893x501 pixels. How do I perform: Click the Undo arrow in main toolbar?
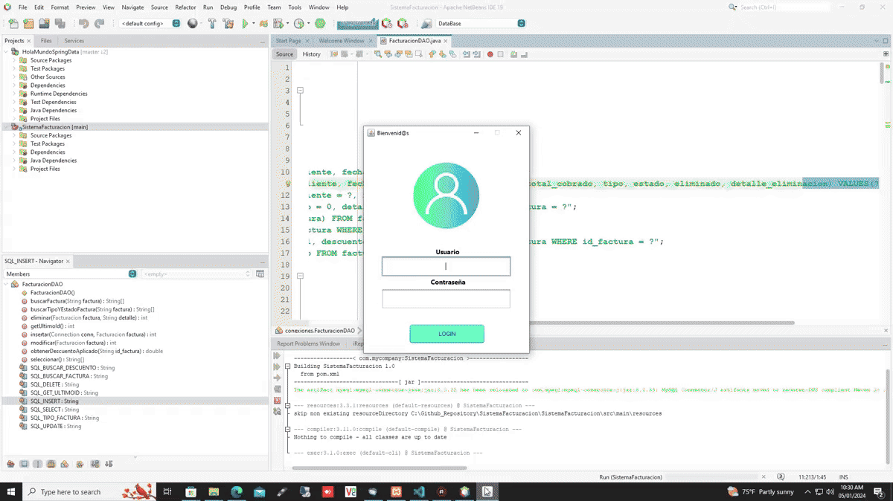pyautogui.click(x=83, y=24)
